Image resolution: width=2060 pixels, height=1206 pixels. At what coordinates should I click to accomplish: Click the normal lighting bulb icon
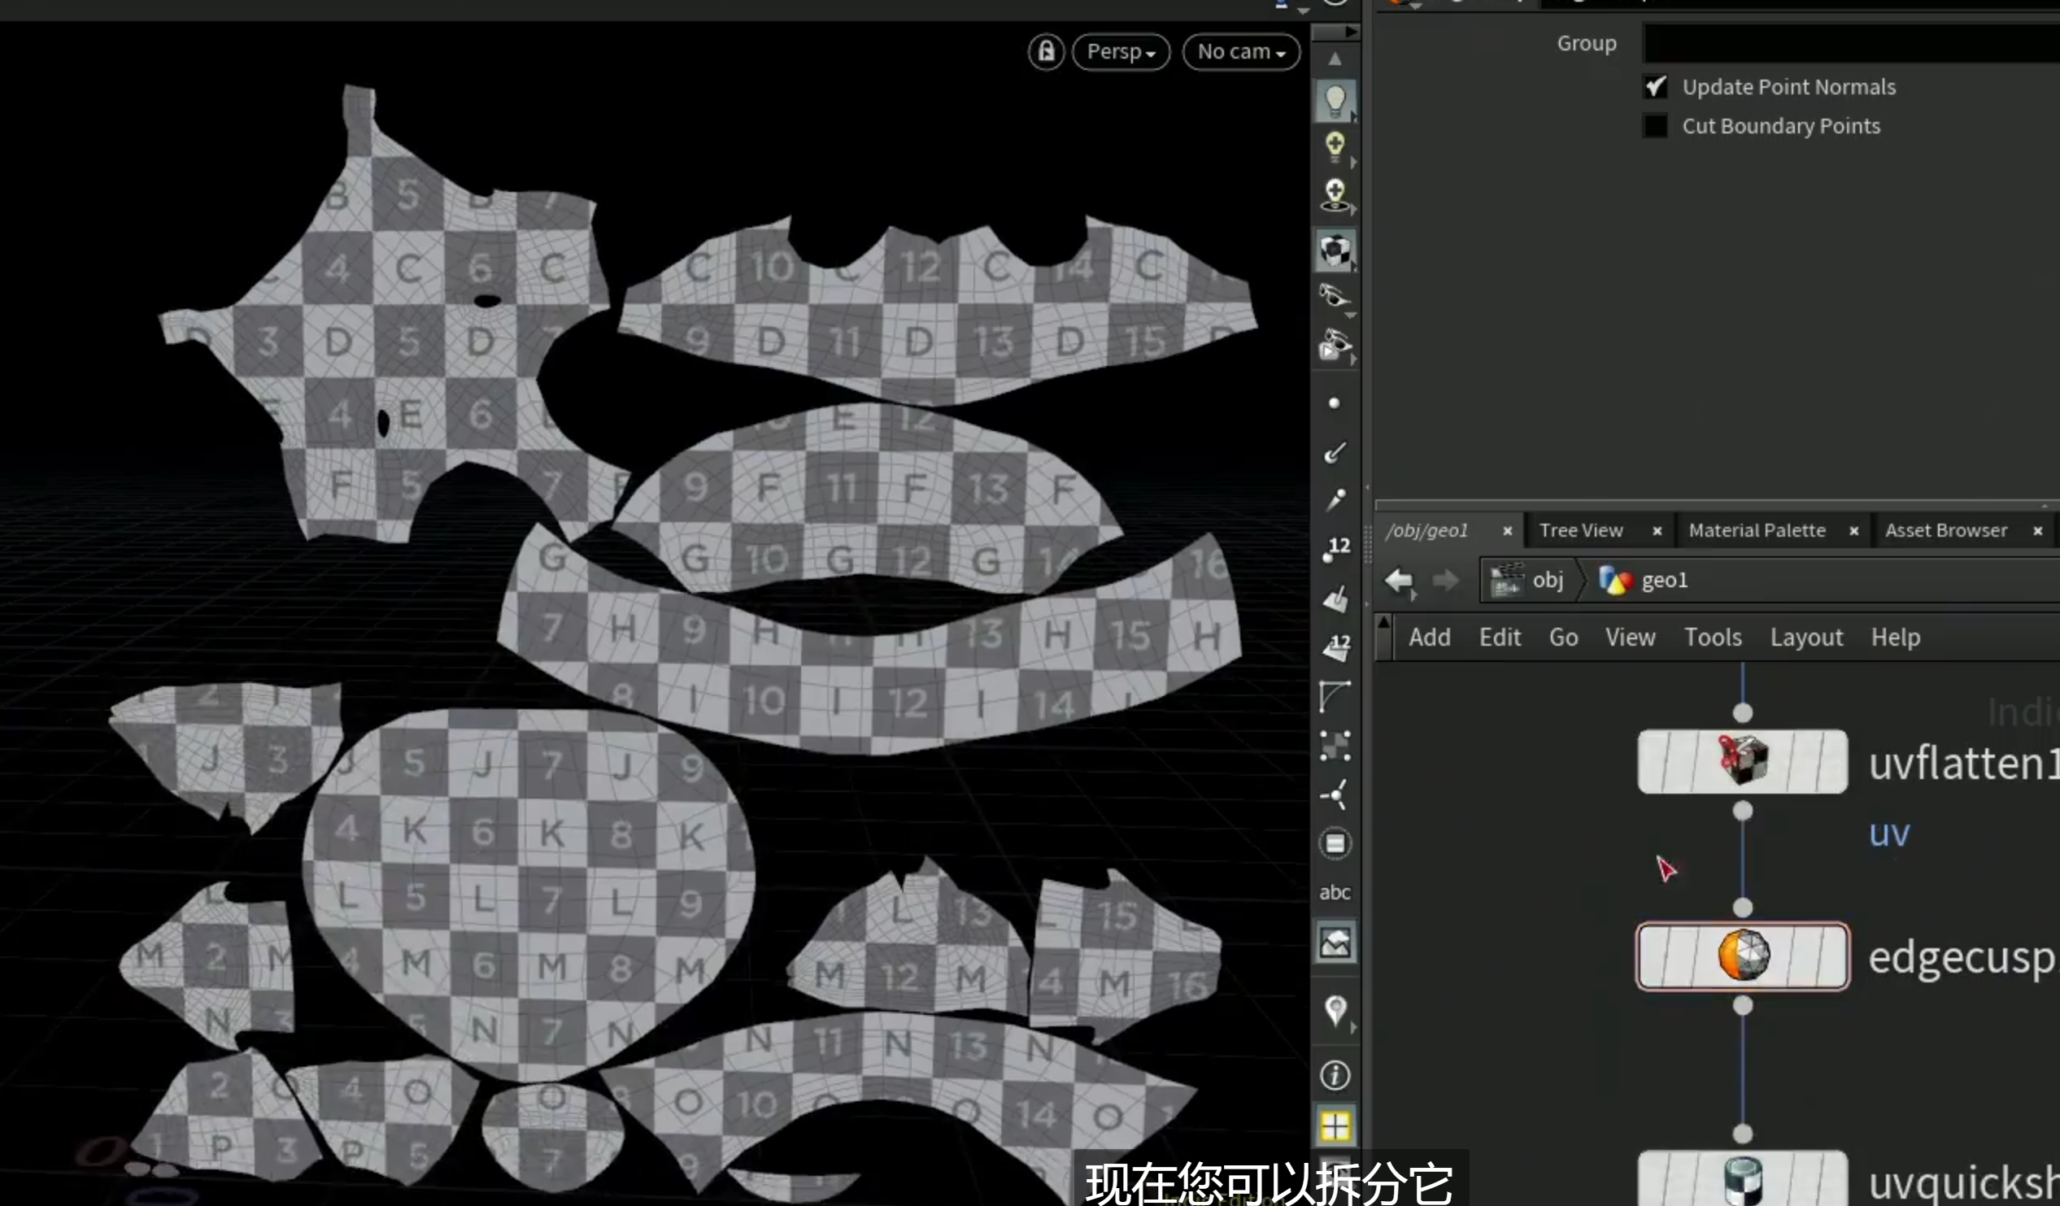click(1335, 101)
